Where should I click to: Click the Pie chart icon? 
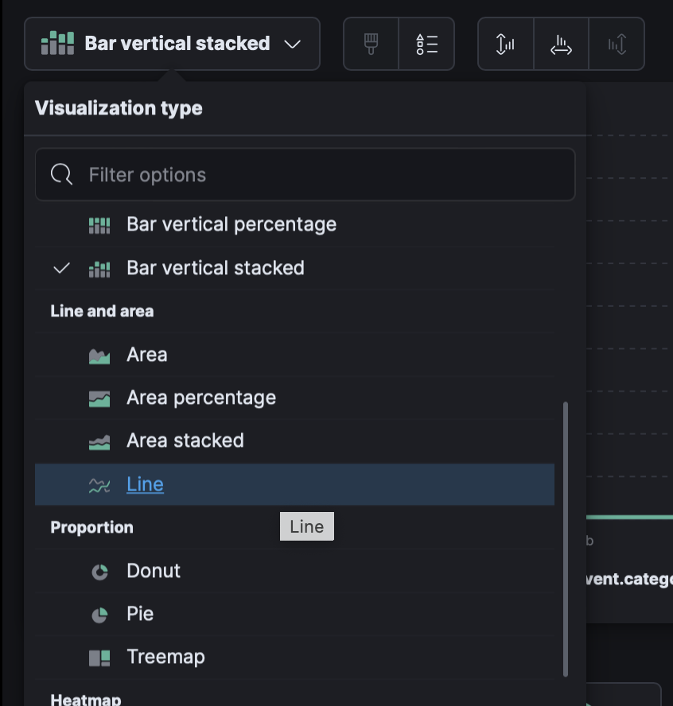pyautogui.click(x=99, y=615)
